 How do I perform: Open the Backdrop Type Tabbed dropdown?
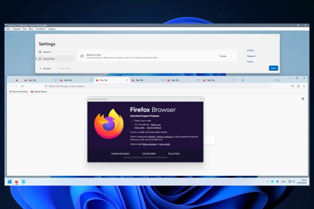click(x=226, y=56)
